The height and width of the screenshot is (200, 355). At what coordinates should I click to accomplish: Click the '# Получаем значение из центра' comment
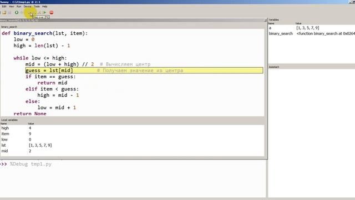[x=140, y=71]
